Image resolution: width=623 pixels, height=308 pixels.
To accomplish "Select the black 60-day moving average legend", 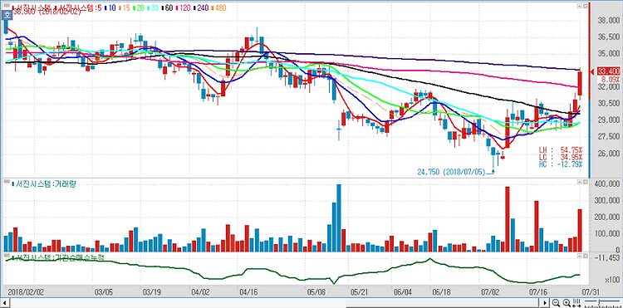I will [x=167, y=8].
